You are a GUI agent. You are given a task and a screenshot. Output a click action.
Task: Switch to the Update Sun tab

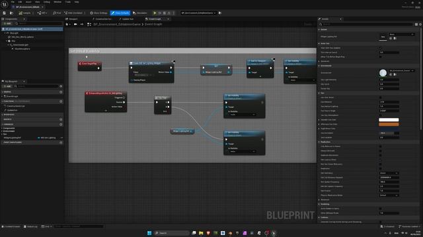[x=126, y=19]
